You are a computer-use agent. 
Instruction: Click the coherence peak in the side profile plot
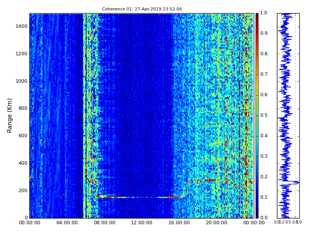[x=296, y=183]
